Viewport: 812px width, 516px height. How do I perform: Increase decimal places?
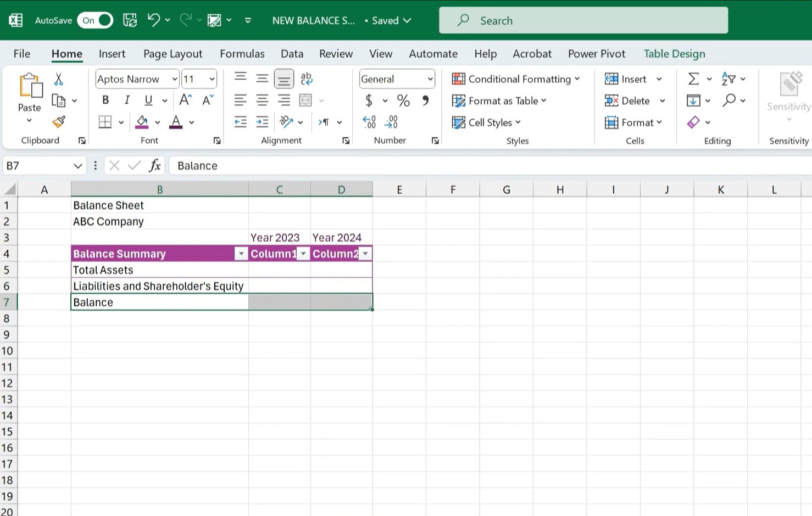(369, 122)
